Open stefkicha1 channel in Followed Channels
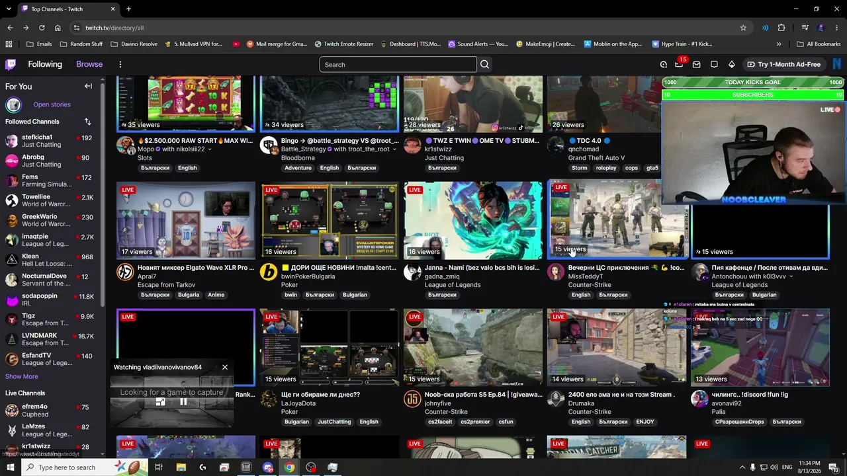Image resolution: width=847 pixels, height=476 pixels. click(50, 141)
